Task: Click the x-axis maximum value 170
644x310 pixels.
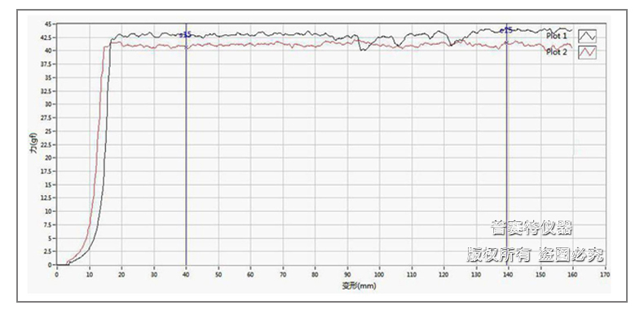Action: [605, 274]
